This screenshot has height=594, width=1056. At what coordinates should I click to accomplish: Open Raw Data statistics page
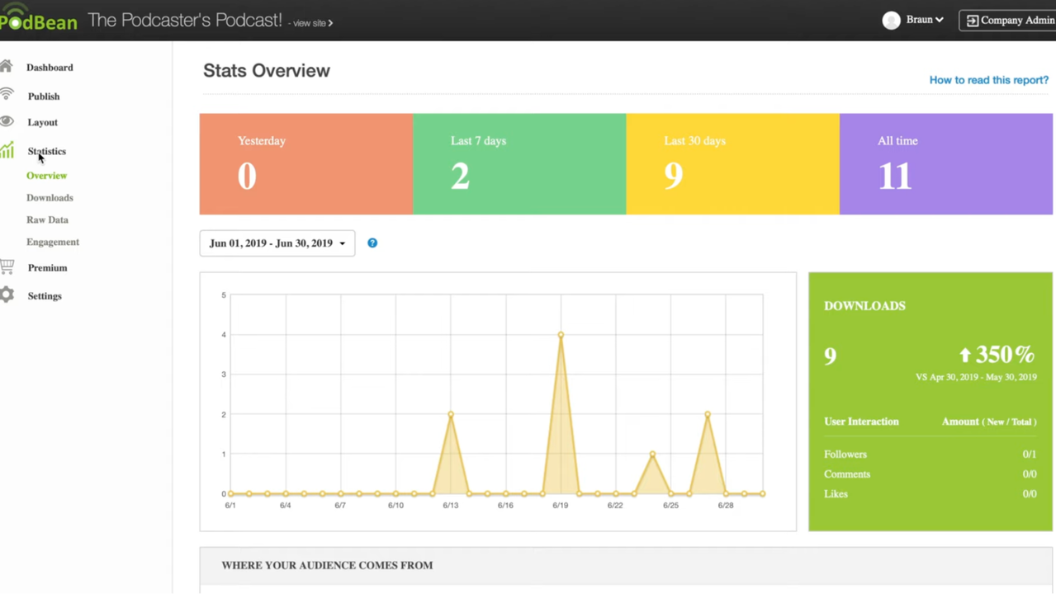coord(47,220)
